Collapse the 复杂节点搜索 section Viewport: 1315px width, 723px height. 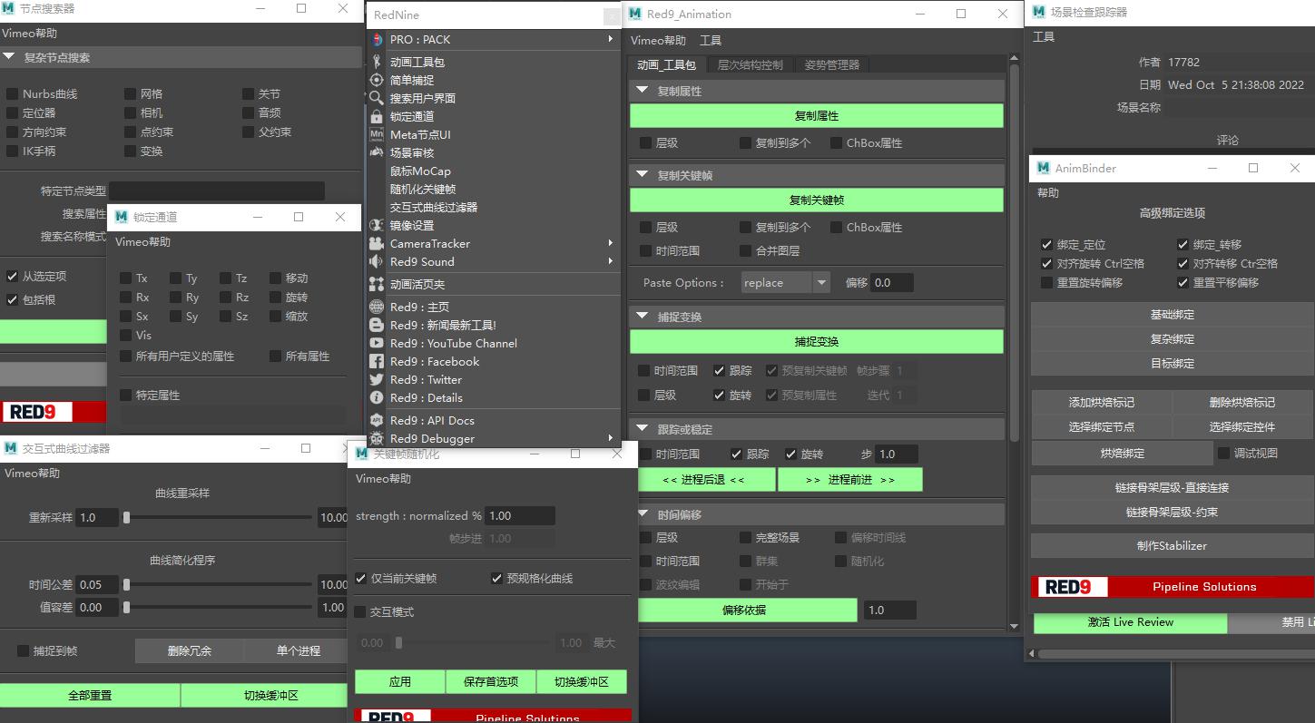pyautogui.click(x=9, y=57)
